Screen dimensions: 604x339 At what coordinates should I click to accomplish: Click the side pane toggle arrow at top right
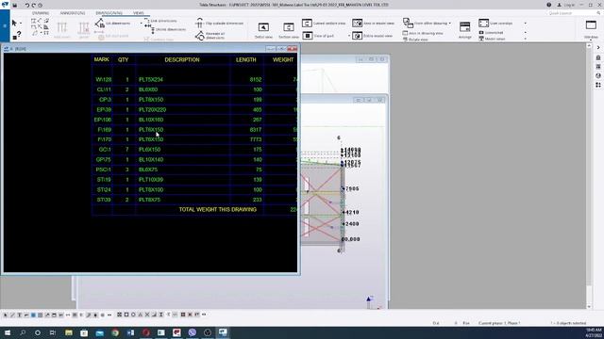pyautogui.click(x=598, y=48)
